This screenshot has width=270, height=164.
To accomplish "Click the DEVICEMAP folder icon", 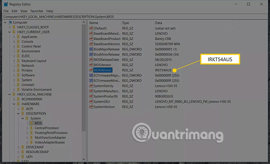I will pyautogui.click(x=22, y=147).
